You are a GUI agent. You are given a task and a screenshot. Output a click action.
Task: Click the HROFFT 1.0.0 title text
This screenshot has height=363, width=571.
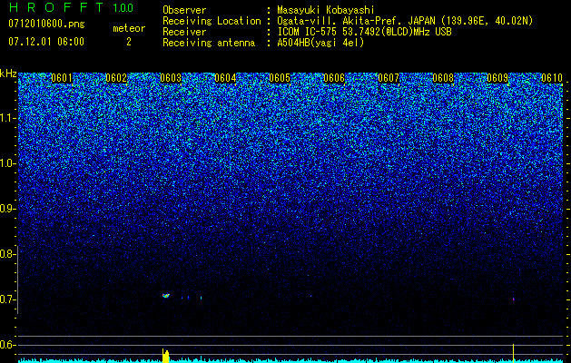[x=71, y=7]
